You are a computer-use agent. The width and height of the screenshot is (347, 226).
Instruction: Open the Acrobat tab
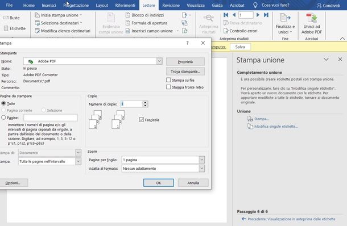[237, 5]
